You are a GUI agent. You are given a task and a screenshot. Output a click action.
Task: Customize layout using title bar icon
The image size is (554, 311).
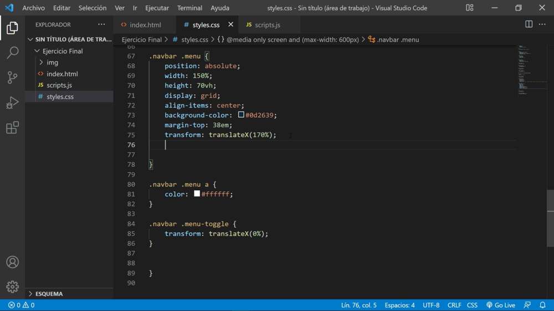pyautogui.click(x=469, y=8)
